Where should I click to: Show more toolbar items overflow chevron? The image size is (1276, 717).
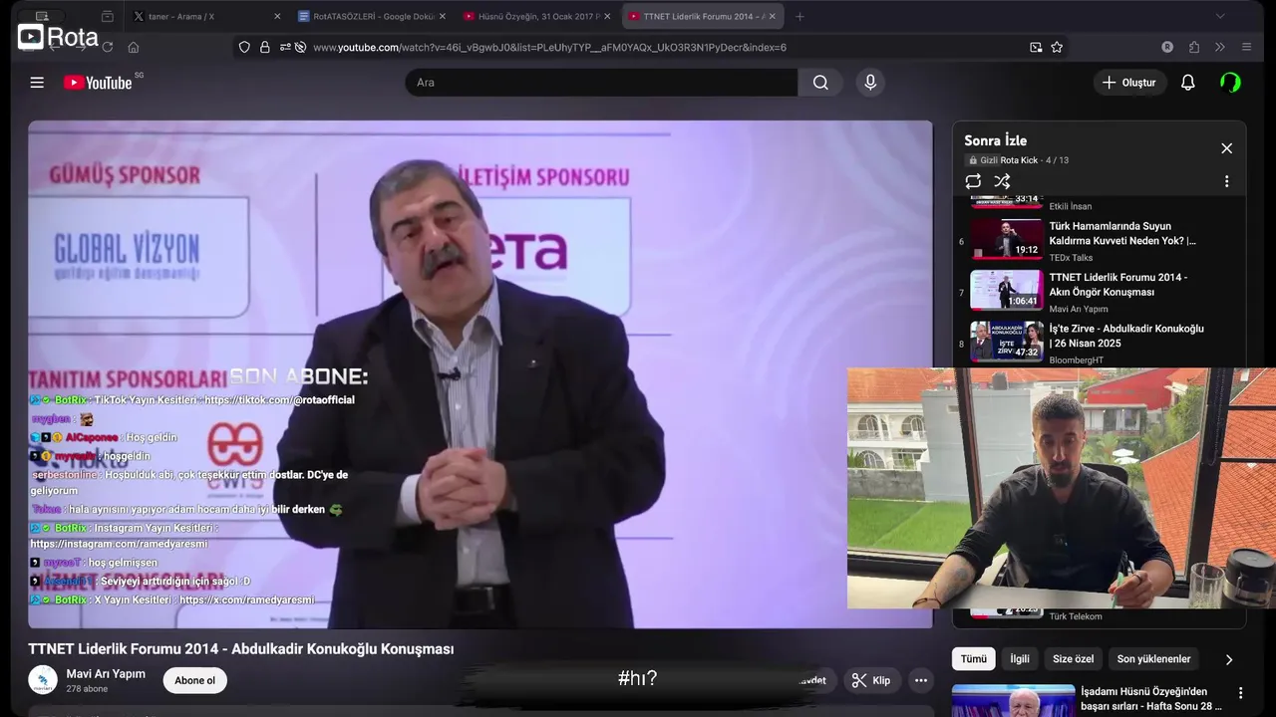[1219, 47]
